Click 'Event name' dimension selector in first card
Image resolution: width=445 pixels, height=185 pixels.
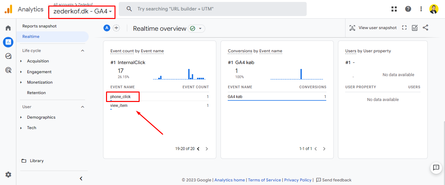pos(152,51)
